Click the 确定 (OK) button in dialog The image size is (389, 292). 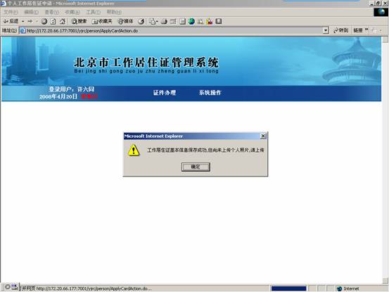tap(196, 167)
